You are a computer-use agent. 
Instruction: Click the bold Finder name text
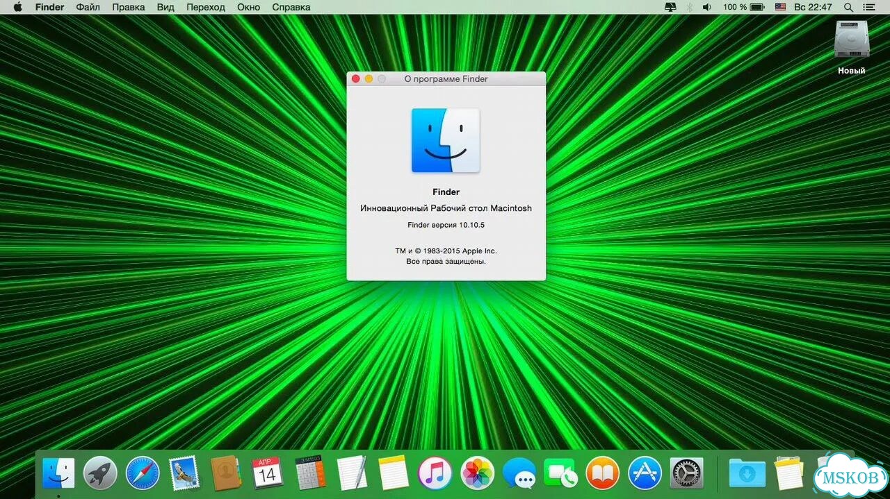(x=446, y=192)
